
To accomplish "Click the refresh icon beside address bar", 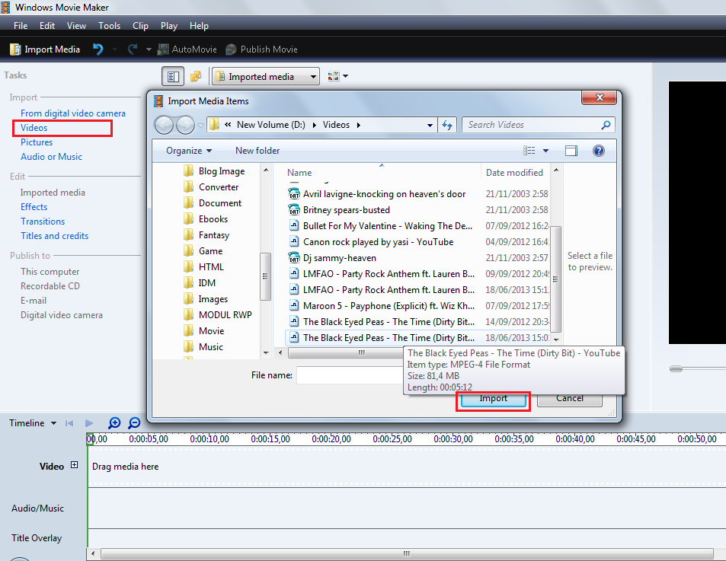I will tap(447, 125).
